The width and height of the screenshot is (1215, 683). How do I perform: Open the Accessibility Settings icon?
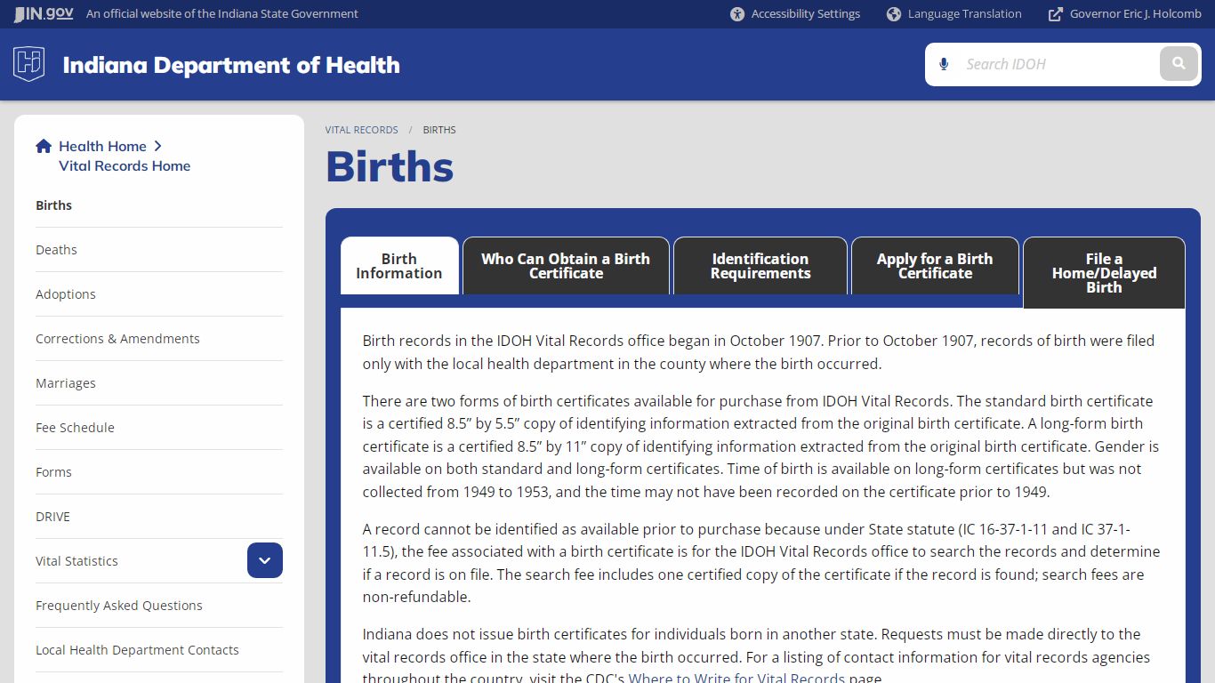coord(736,14)
